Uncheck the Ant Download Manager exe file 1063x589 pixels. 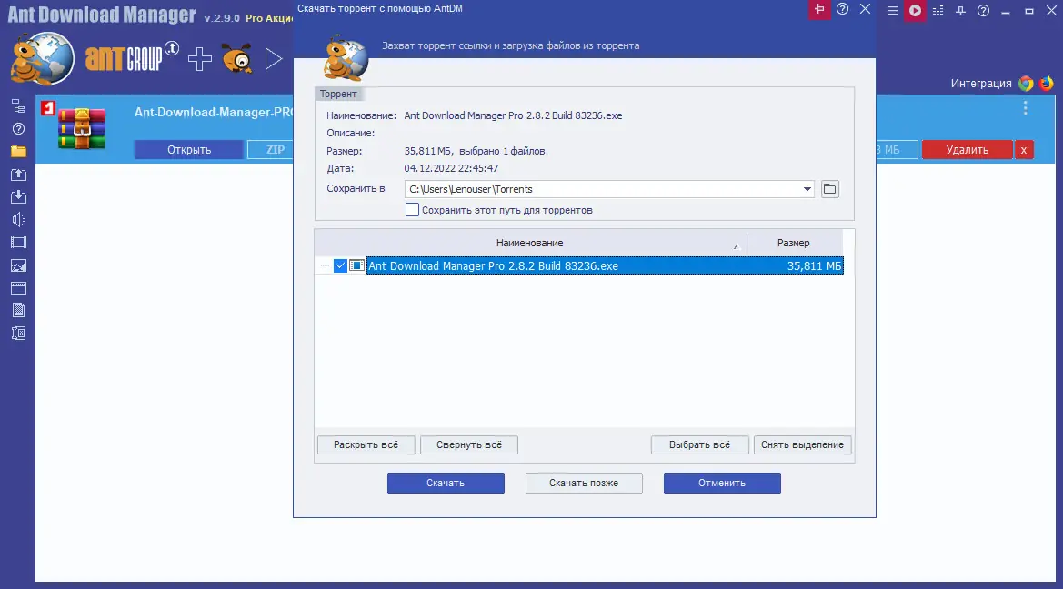pos(340,265)
